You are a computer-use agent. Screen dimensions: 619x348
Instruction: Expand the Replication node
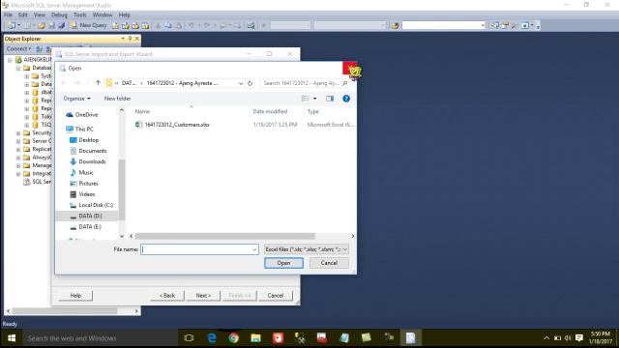[18, 149]
